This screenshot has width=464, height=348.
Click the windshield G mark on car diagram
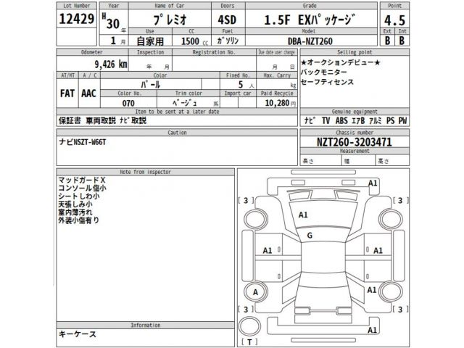coord(310,236)
